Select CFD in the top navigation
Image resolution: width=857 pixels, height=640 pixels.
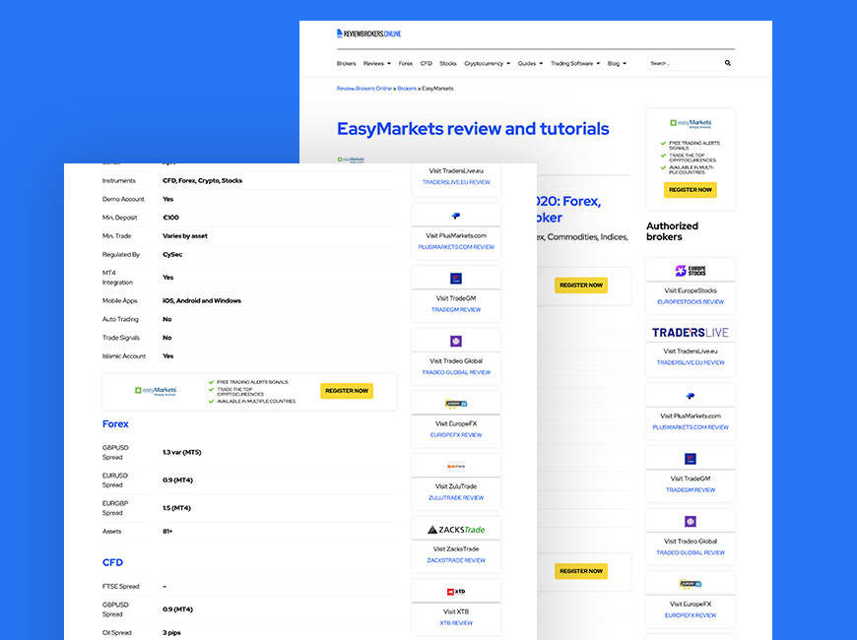(x=426, y=63)
